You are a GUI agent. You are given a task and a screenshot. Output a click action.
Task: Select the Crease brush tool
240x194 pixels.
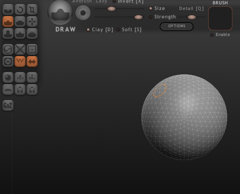pyautogui.click(x=8, y=10)
